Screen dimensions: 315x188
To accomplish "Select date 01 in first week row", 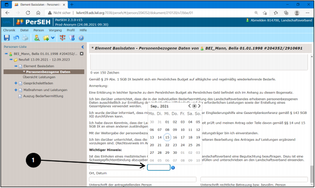I will pyautogui.click(x=167, y=122).
